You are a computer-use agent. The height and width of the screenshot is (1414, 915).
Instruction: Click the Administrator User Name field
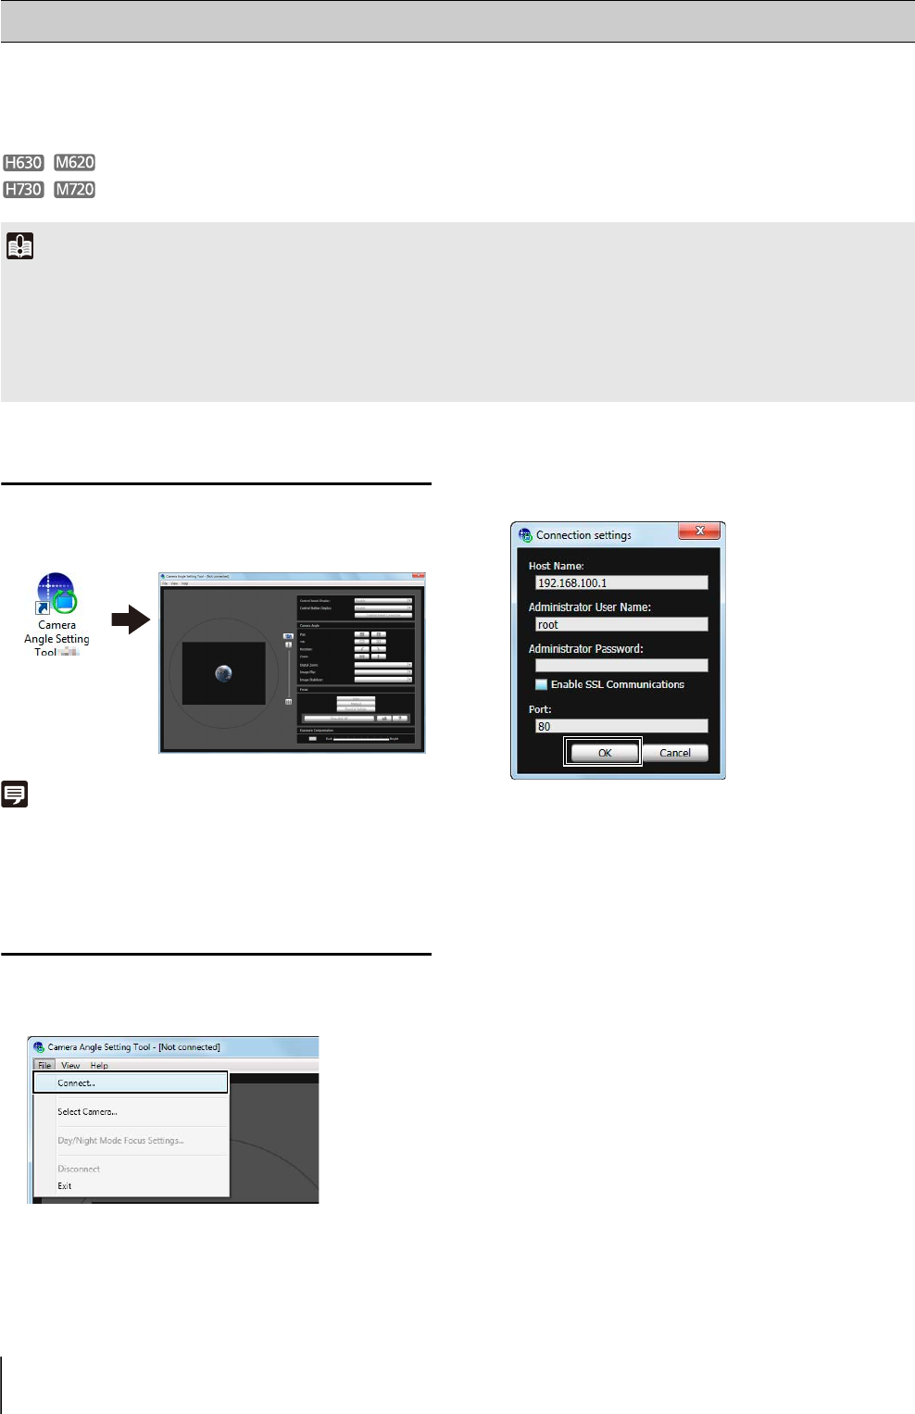(621, 624)
